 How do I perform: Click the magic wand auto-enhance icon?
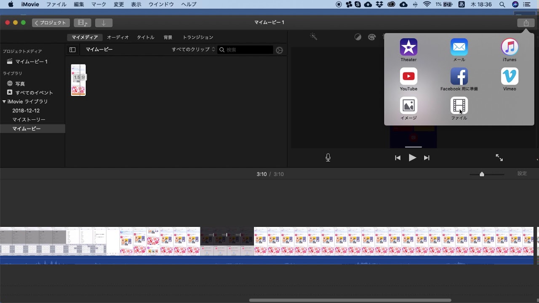314,37
